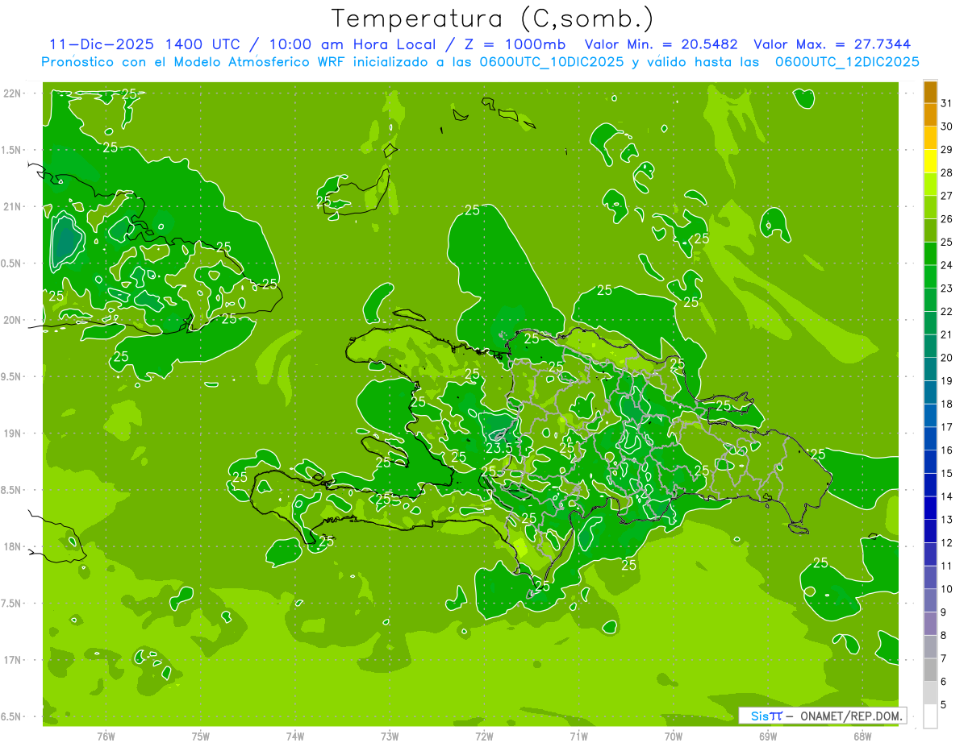Click the color bar value "27"
Image resolution: width=968 pixels, height=747 pixels.
click(947, 195)
